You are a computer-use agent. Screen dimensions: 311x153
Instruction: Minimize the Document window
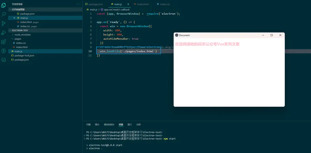click(263, 35)
